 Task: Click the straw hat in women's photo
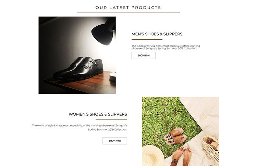coord(153,155)
